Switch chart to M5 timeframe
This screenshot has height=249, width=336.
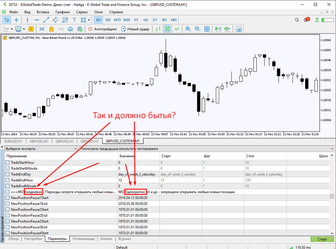pos(108,20)
